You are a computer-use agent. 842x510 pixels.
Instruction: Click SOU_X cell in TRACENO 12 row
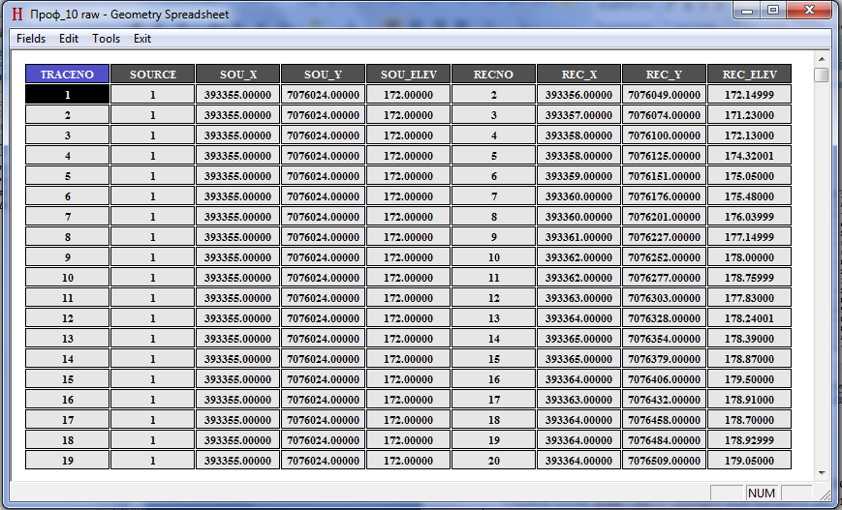(238, 318)
